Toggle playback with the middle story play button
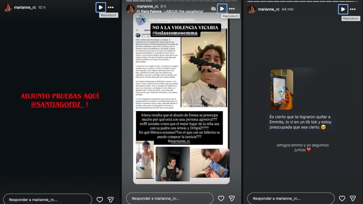The width and height of the screenshot is (363, 204). 222,8
